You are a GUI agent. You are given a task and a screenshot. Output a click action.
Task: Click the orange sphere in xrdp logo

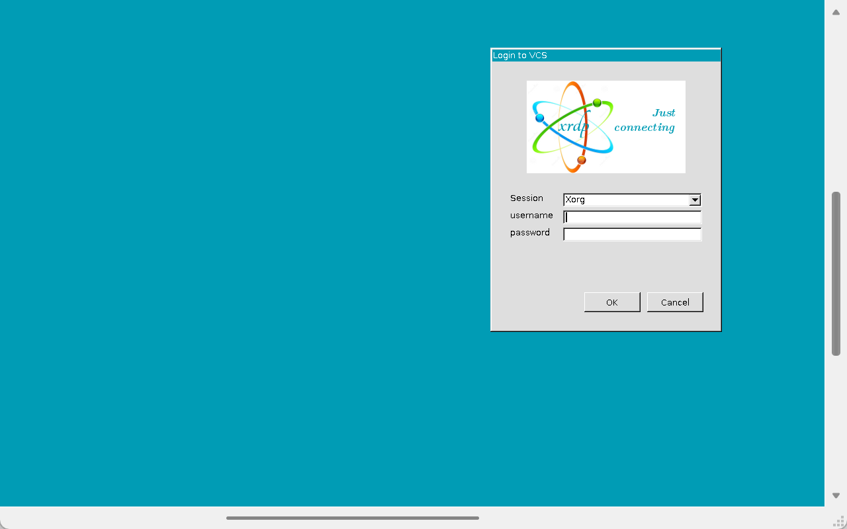[582, 160]
